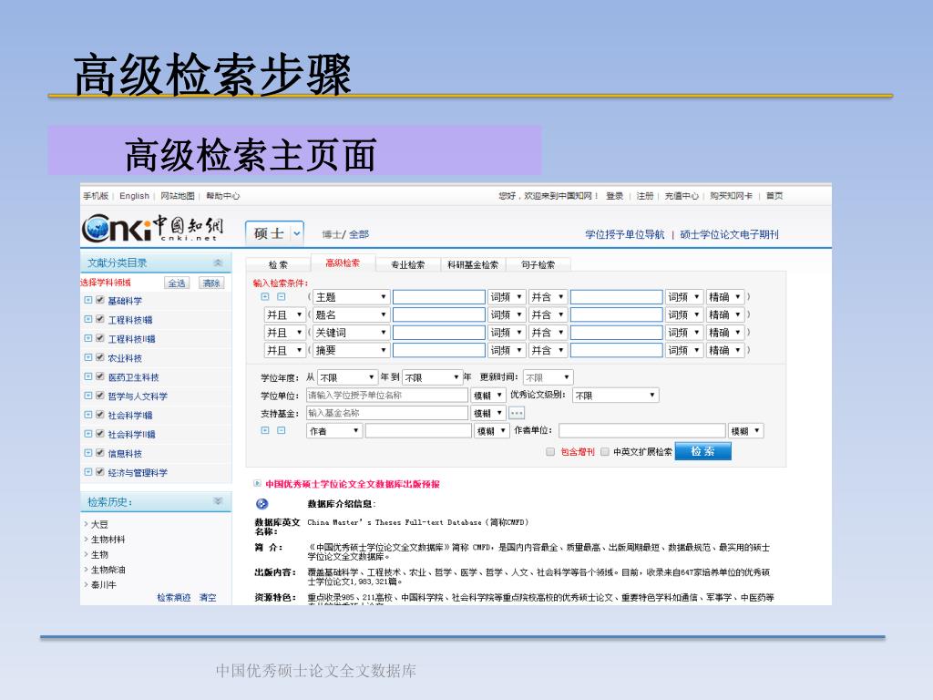Screen dimensions: 933x700
Task: Expand the 中国优秀硕士学位论文全文数据库出版预报 arrow icon
Action: pyautogui.click(x=257, y=484)
